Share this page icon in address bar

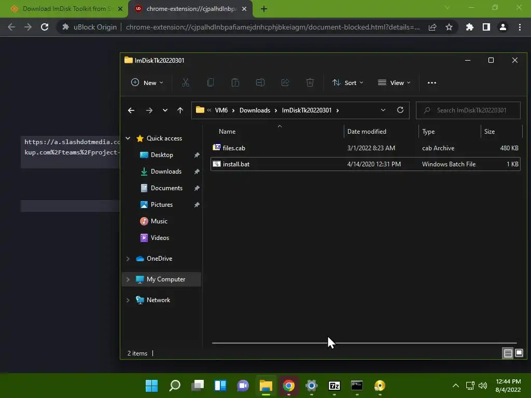click(432, 27)
